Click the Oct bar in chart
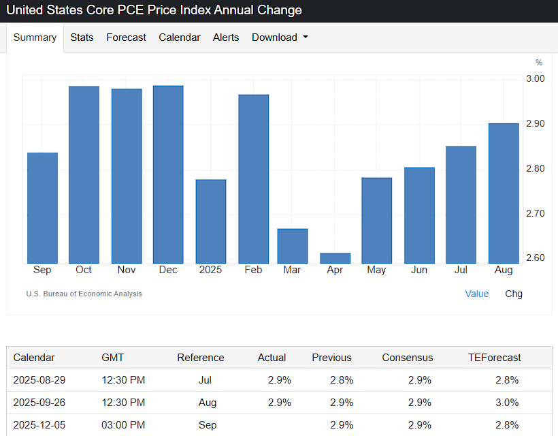558x436 pixels. (84, 174)
